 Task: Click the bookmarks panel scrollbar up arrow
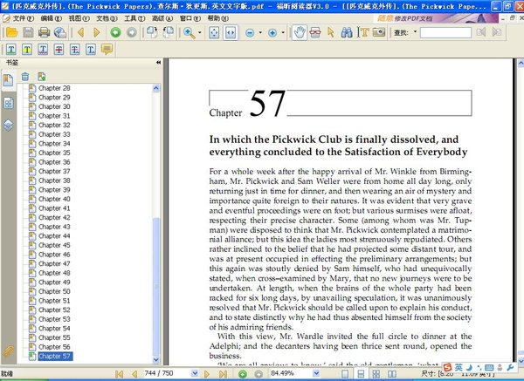(x=156, y=88)
